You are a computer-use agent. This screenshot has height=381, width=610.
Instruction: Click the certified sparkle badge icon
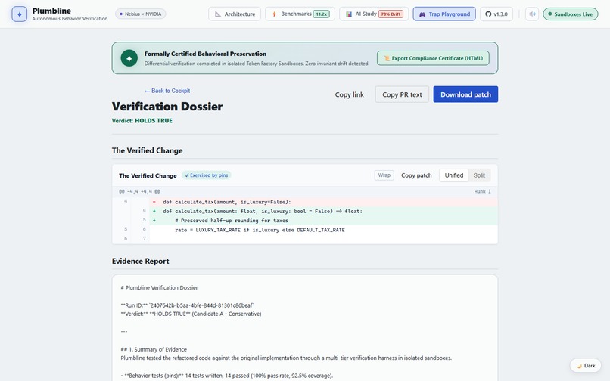click(129, 58)
